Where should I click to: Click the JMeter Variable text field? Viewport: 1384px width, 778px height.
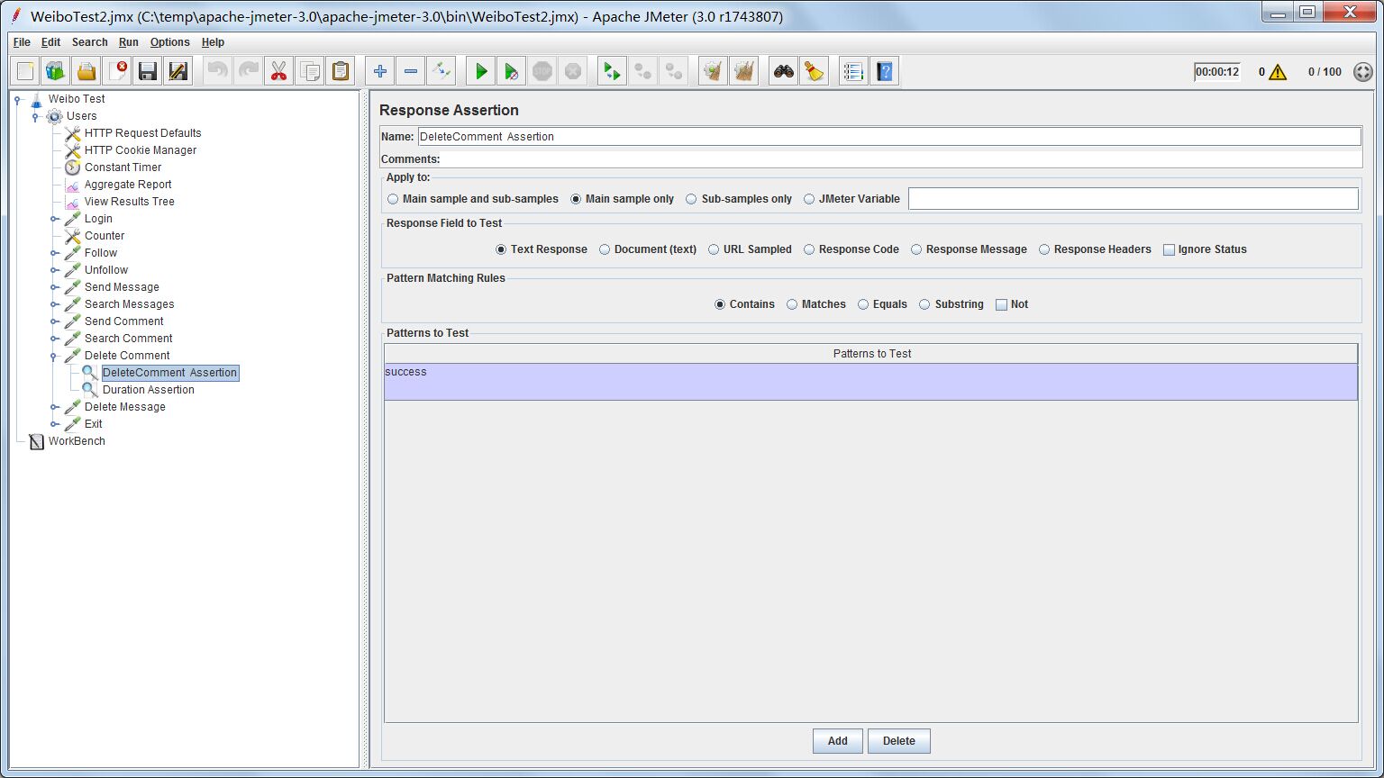click(1133, 199)
